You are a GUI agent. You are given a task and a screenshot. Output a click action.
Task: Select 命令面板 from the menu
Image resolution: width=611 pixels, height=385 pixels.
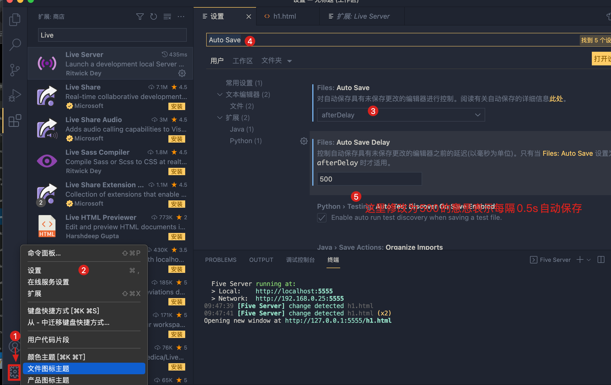pos(44,253)
